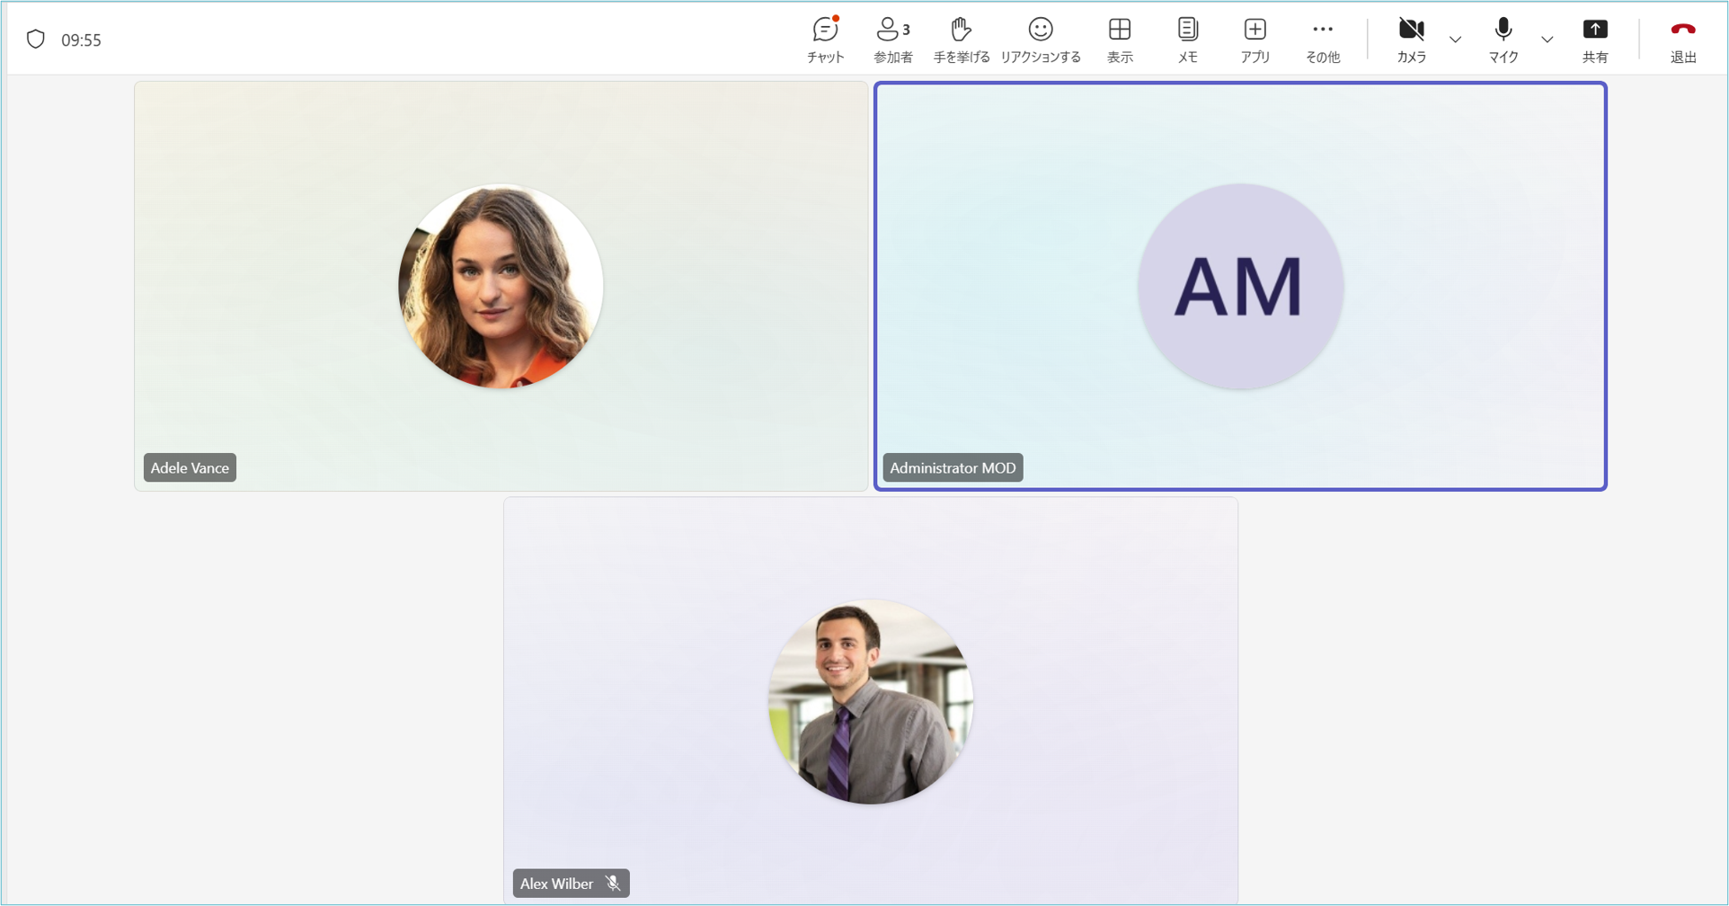1729x906 pixels.
Task: Change the 表示 view layout
Action: coord(1119,40)
